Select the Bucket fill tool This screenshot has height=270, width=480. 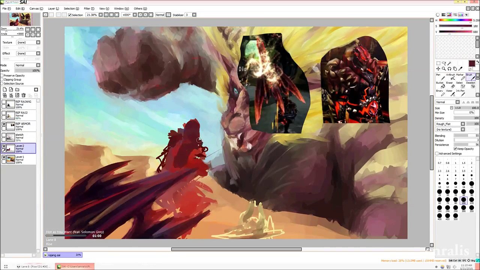(440, 85)
